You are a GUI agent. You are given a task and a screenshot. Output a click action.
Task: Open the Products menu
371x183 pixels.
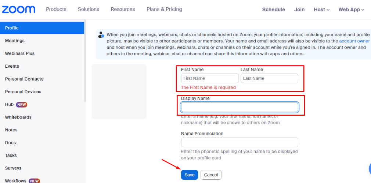pos(56,9)
